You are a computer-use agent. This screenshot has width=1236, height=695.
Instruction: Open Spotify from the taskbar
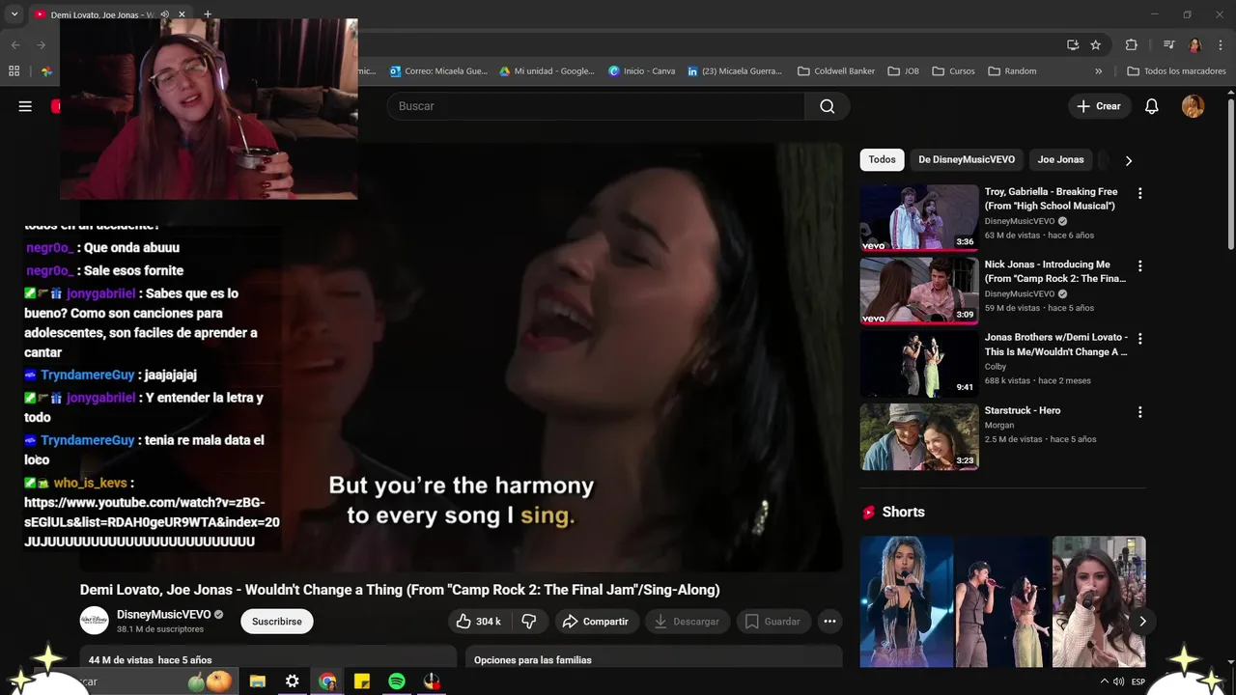click(397, 681)
